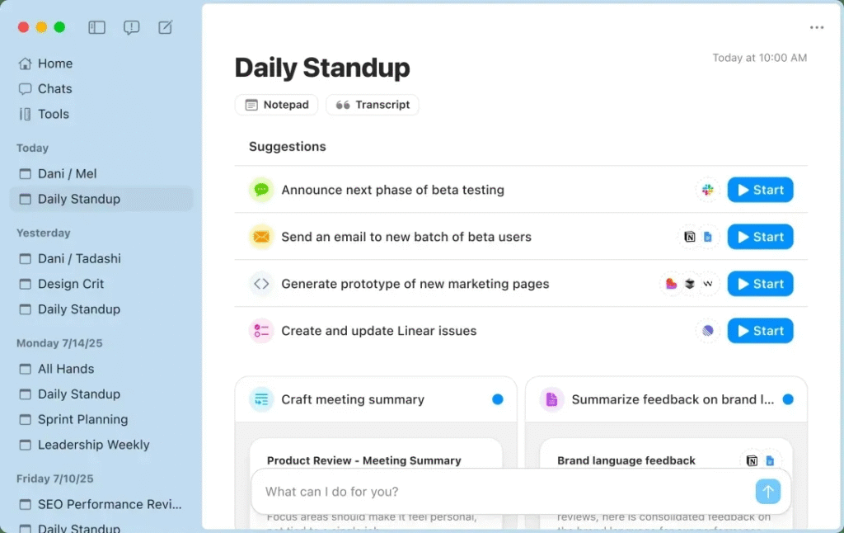This screenshot has width=844, height=533.
Task: Switch to the Notepad tab
Action: pyautogui.click(x=277, y=105)
